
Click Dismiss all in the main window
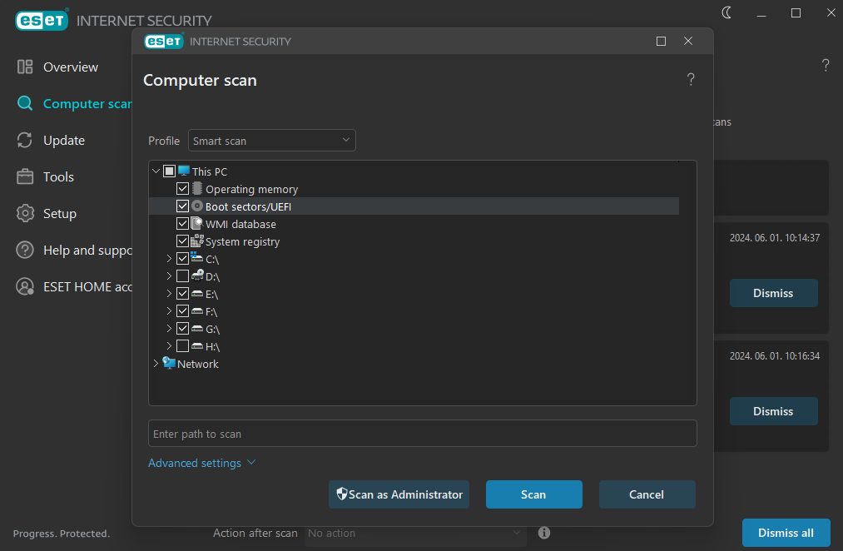[x=786, y=532]
